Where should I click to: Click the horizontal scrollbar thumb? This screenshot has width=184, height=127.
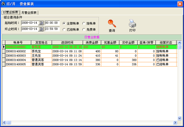coord(9,123)
